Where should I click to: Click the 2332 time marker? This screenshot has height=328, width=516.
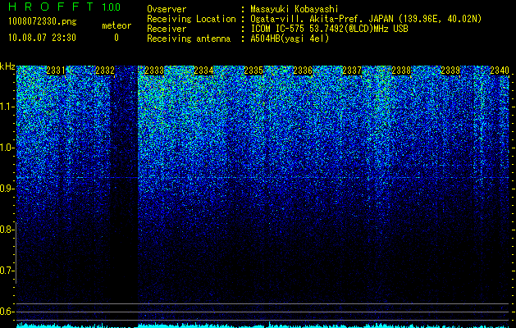[105, 71]
